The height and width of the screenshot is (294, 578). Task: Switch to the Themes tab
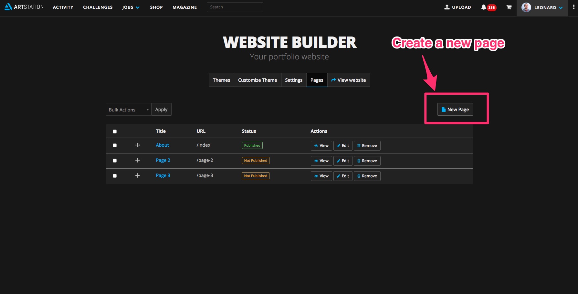[x=221, y=80]
